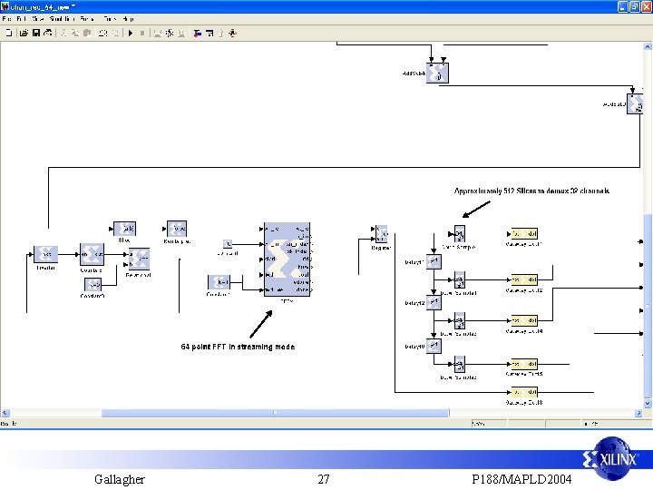Viewport: 653px width, 490px height.
Task: Click the New model icon in toolbar
Action: pos(9,33)
